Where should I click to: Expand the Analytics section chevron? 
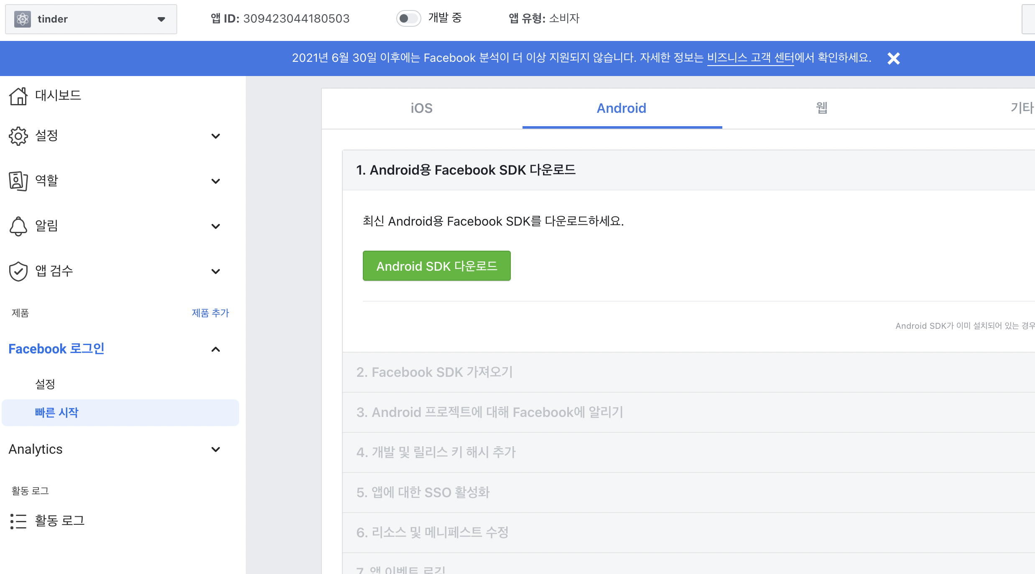tap(216, 450)
